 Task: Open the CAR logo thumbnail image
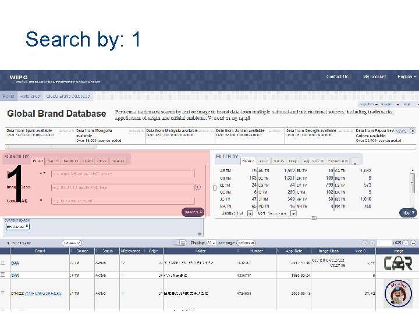(398, 263)
